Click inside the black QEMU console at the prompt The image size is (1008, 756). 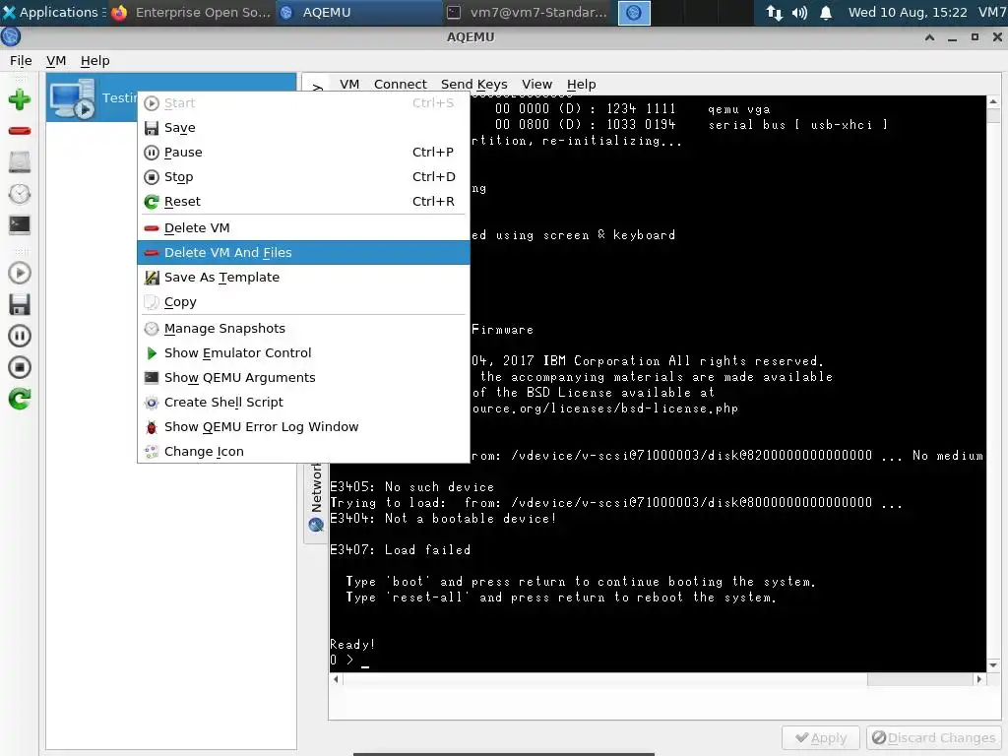[x=365, y=661]
